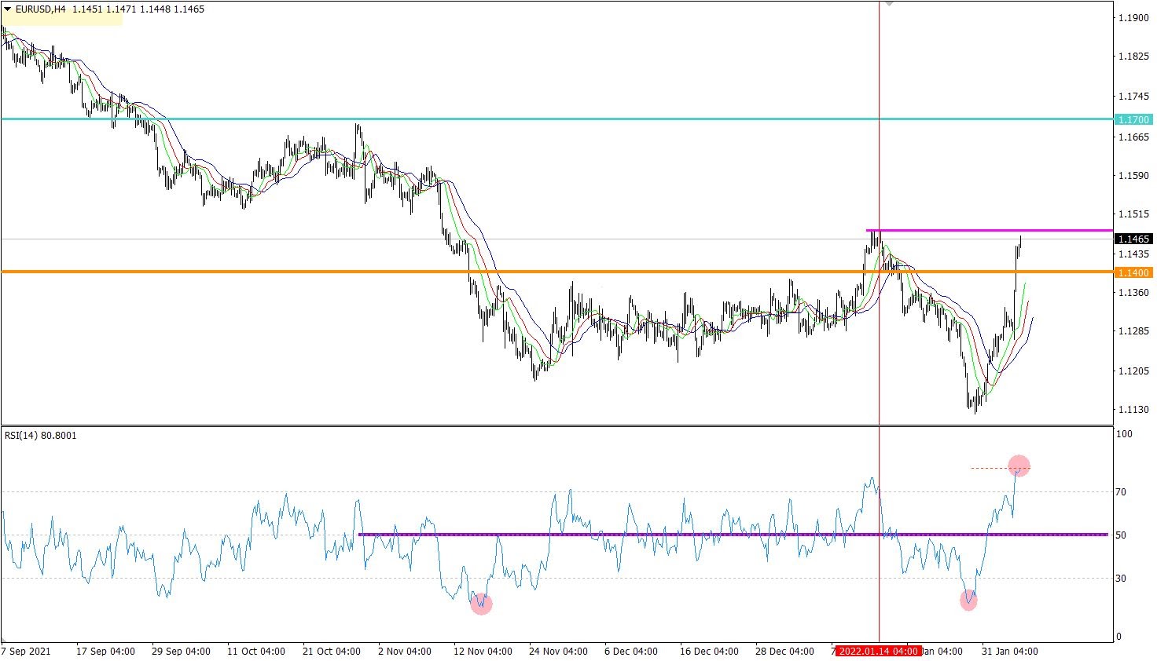The width and height of the screenshot is (1157, 661).
Task: Click the 16 Dec 04:00 date label
Action: point(709,652)
